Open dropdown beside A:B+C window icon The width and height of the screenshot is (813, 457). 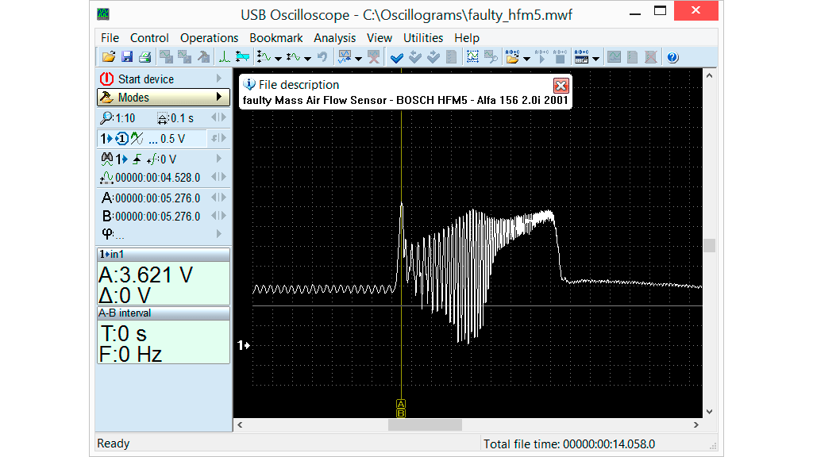coord(595,59)
